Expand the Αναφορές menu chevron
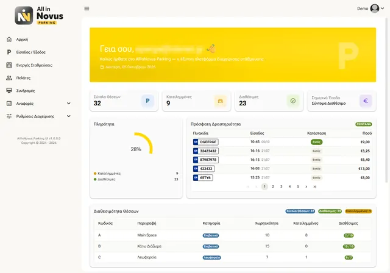Screen dimensions: 390x273 pos(69,104)
